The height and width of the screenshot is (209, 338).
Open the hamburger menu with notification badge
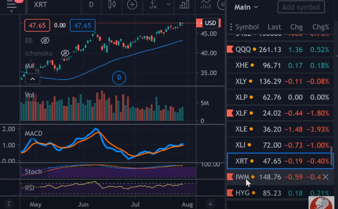[12, 5]
